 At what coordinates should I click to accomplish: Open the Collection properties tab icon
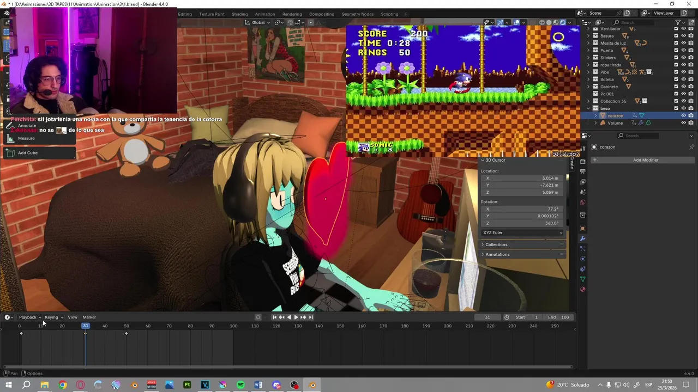point(582,215)
